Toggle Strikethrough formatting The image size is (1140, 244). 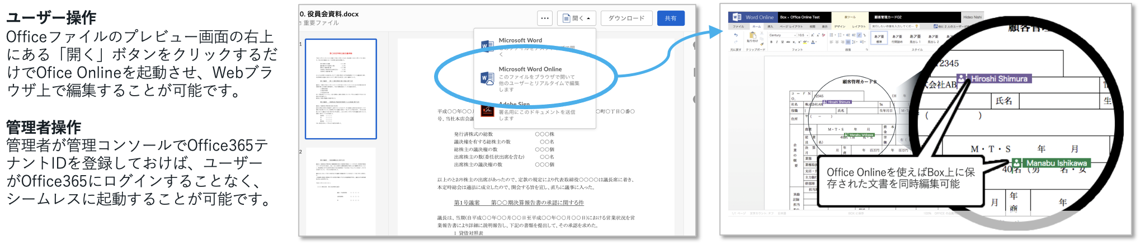click(x=788, y=42)
